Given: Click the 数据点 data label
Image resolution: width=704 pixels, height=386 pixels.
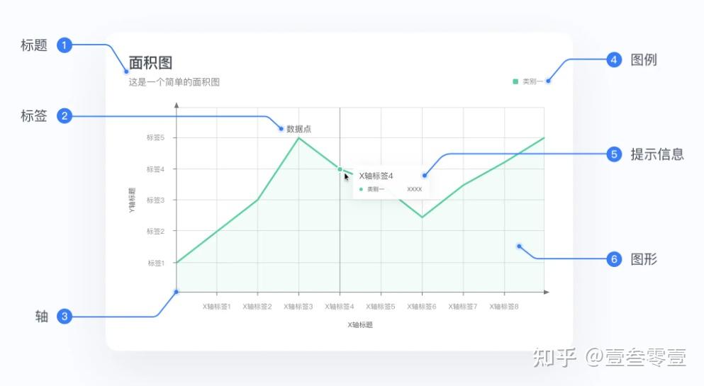Looking at the screenshot, I should pyautogui.click(x=298, y=129).
